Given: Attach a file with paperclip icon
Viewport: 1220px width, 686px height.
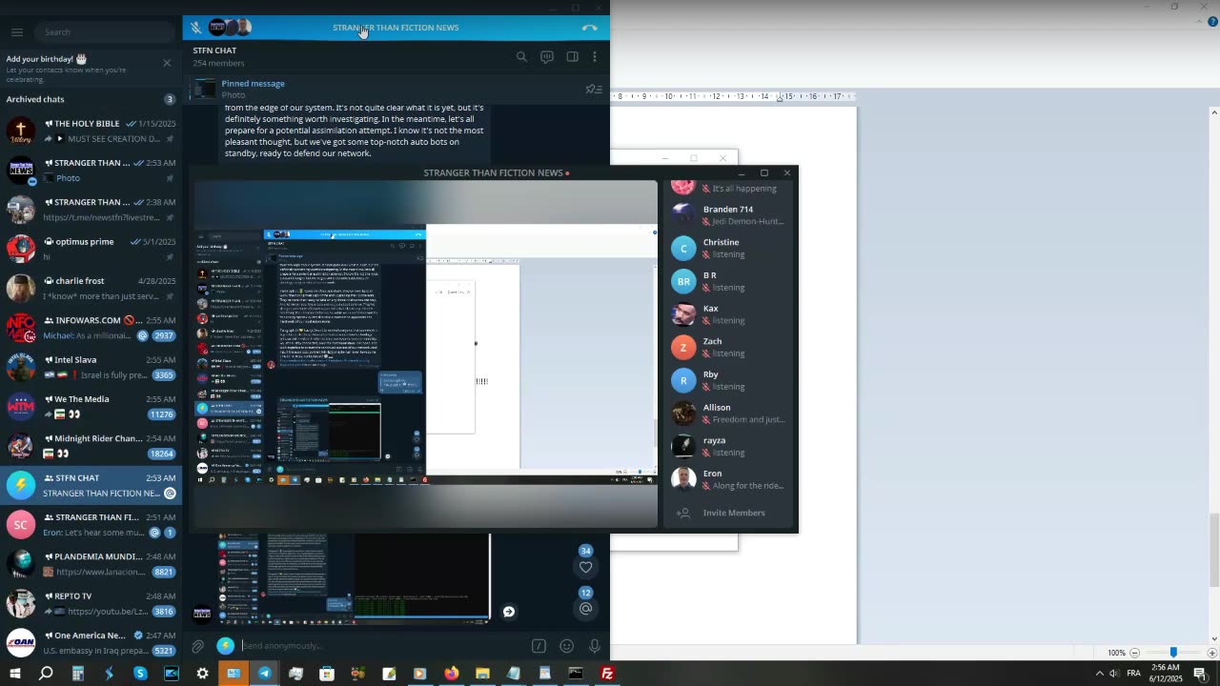Looking at the screenshot, I should pyautogui.click(x=197, y=646).
